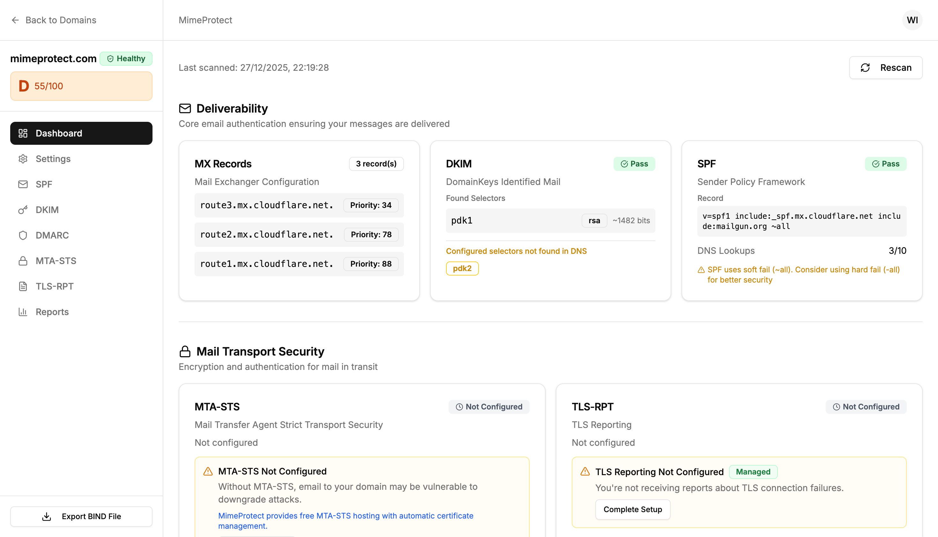Click the DMARC shield icon in sidebar
The image size is (938, 537).
(23, 235)
